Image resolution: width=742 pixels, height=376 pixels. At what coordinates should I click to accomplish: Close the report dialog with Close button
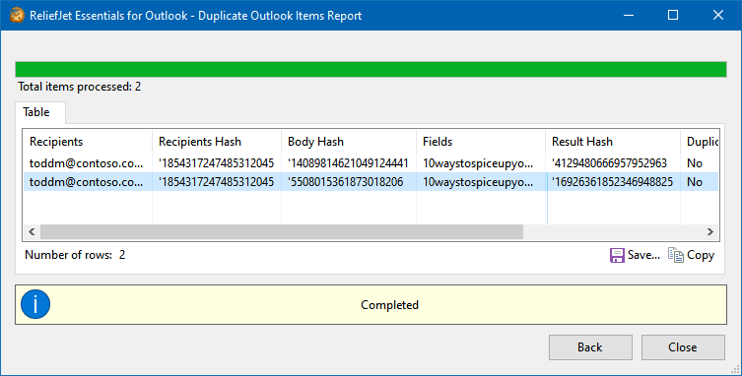[x=683, y=347]
